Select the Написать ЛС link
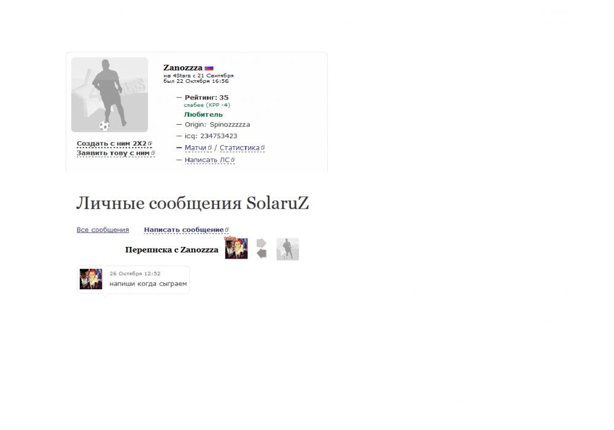 point(207,160)
